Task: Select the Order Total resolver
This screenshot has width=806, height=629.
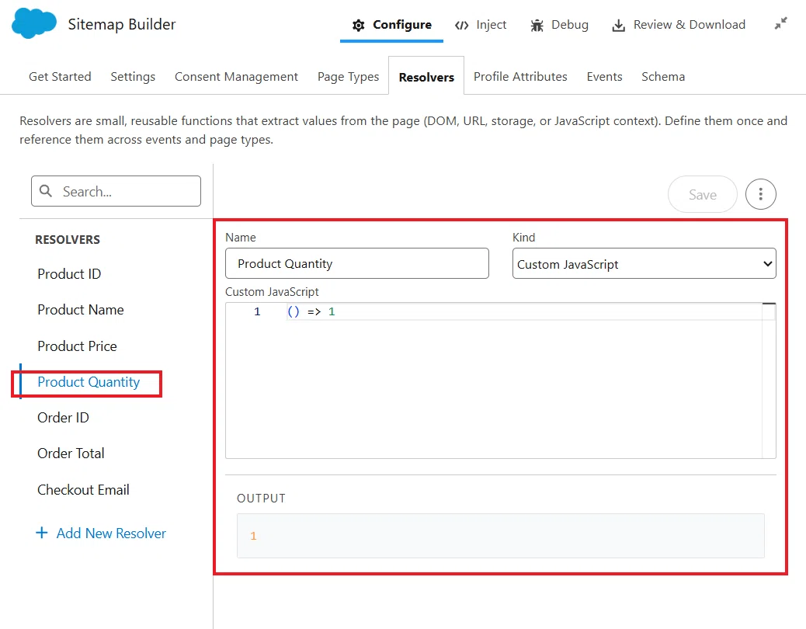Action: 71,454
